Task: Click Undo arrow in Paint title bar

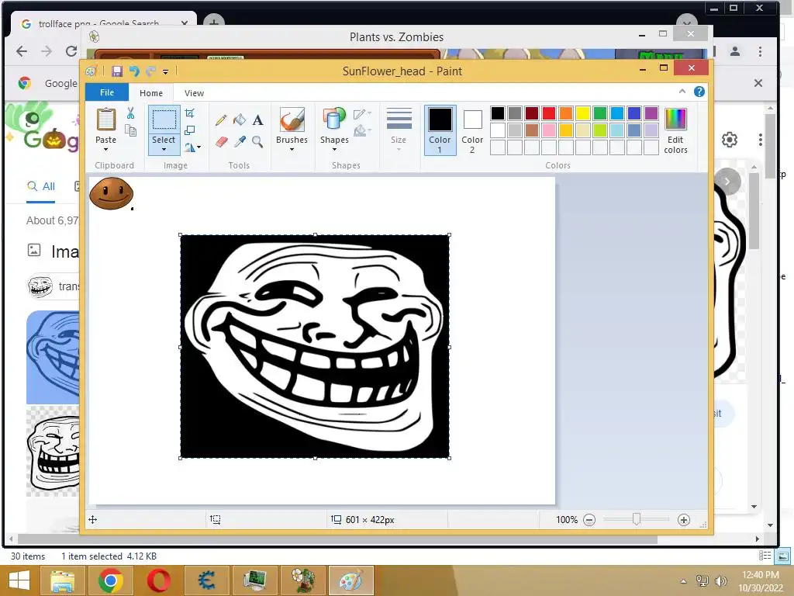Action: pyautogui.click(x=134, y=71)
